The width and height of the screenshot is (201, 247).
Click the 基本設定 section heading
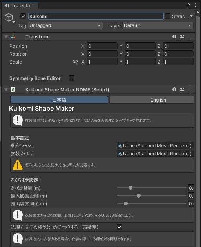tap(20, 138)
